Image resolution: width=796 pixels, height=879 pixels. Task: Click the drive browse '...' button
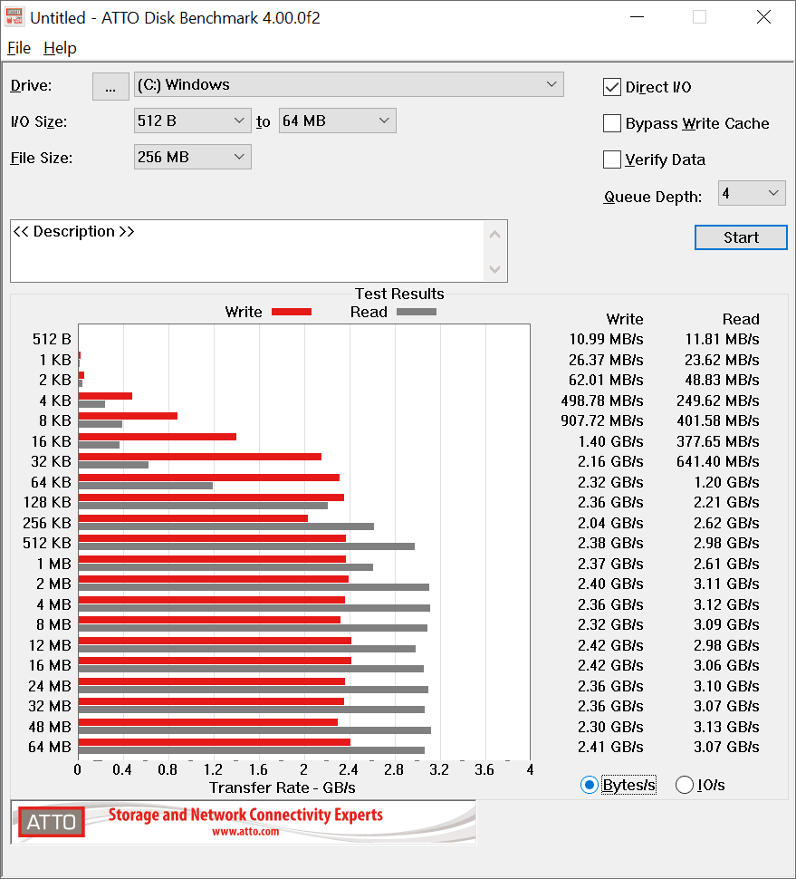point(110,86)
